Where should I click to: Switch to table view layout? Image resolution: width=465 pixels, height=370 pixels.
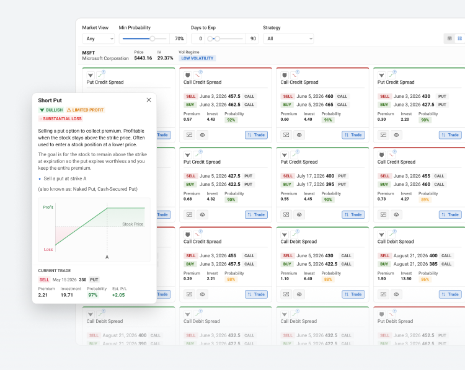(449, 38)
